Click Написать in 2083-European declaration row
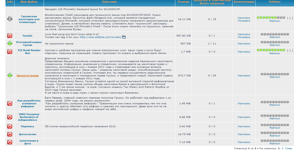The image size is (294, 152). point(244,117)
